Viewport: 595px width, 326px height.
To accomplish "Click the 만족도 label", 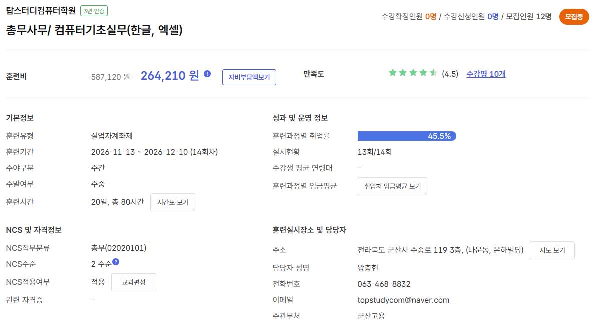I will click(313, 74).
